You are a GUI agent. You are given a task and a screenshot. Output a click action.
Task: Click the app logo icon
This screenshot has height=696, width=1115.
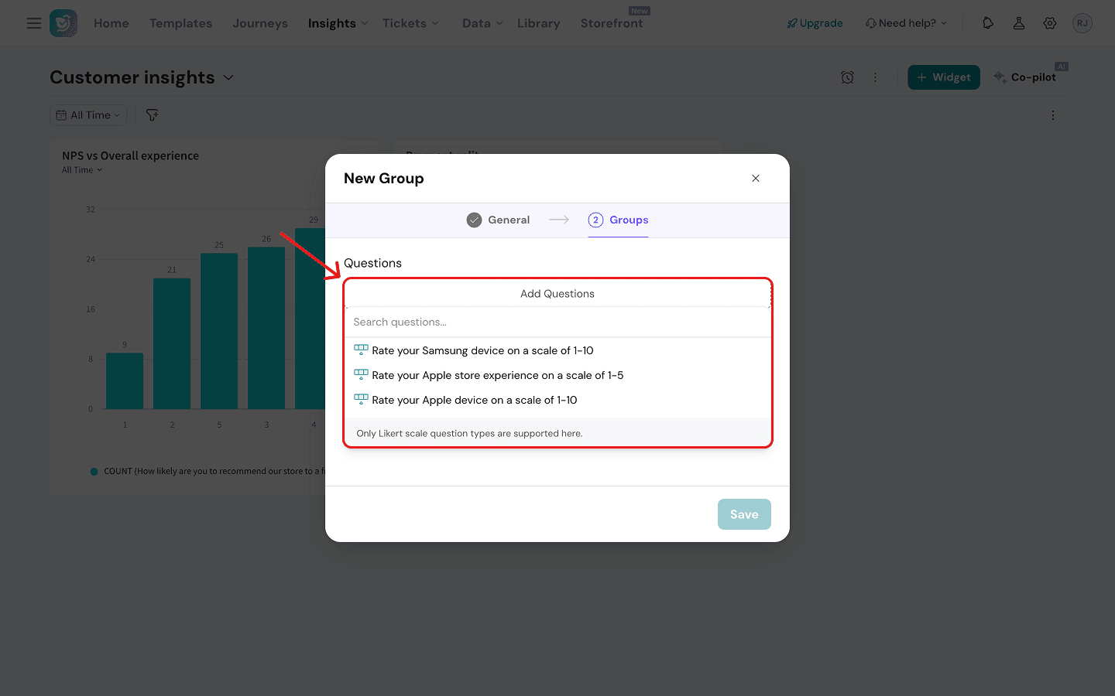[63, 23]
